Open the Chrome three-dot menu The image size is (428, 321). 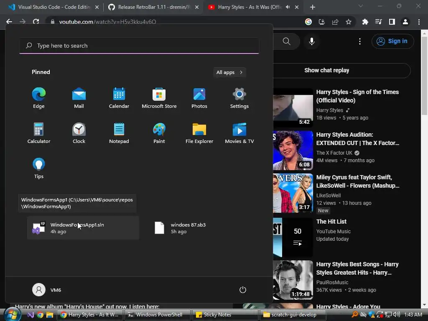coord(419,22)
